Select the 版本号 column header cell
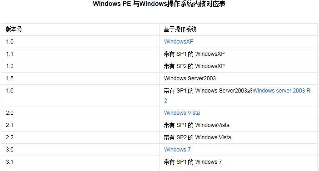 [x=80, y=29]
